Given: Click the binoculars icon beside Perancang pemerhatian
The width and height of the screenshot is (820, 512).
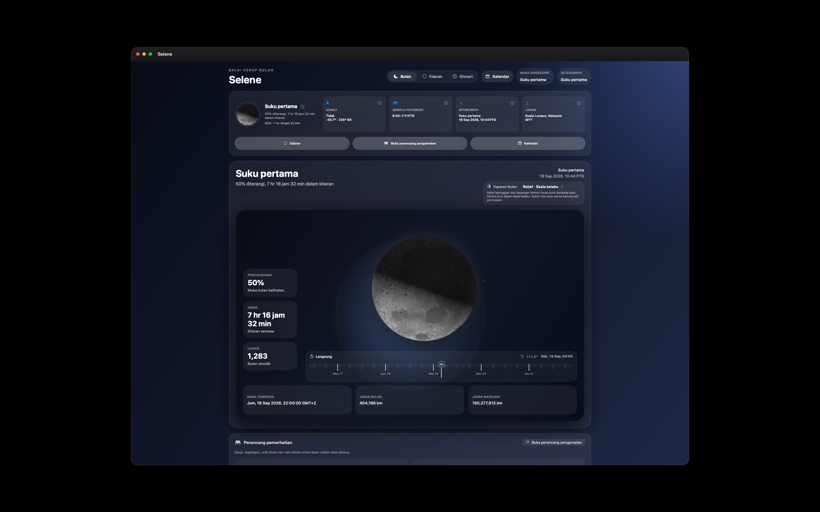Looking at the screenshot, I should (238, 442).
